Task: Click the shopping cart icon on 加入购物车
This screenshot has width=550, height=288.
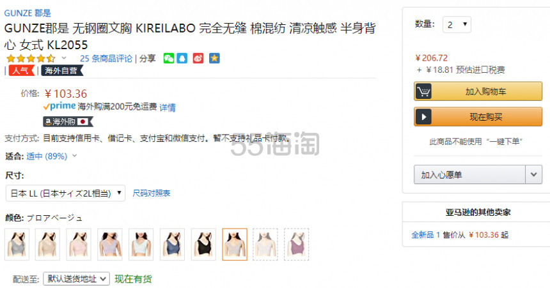Action: [x=423, y=91]
